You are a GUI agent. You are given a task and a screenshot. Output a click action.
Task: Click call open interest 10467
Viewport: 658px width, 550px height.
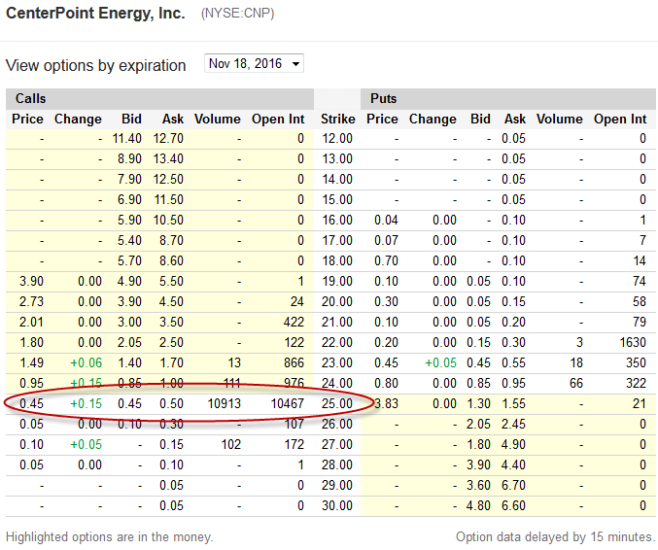pyautogui.click(x=287, y=403)
